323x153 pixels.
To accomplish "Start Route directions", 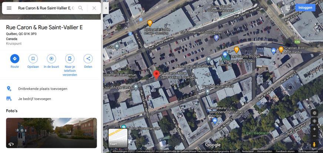I will tap(15, 59).
